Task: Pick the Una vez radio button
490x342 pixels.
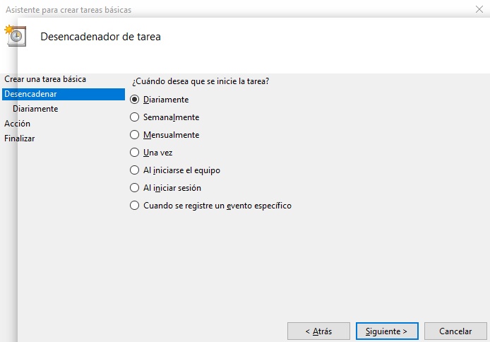Action: [x=135, y=153]
